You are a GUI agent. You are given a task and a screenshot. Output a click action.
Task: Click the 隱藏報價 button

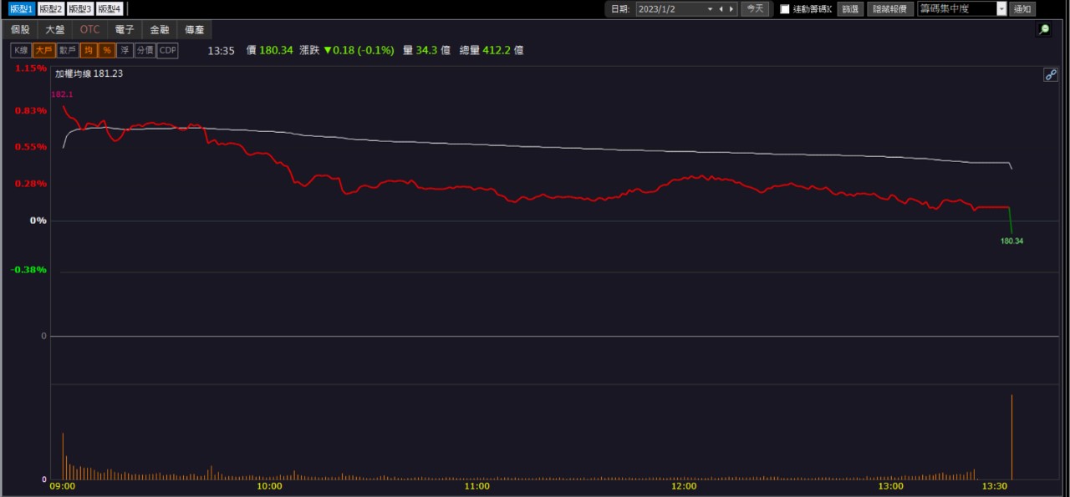(890, 9)
